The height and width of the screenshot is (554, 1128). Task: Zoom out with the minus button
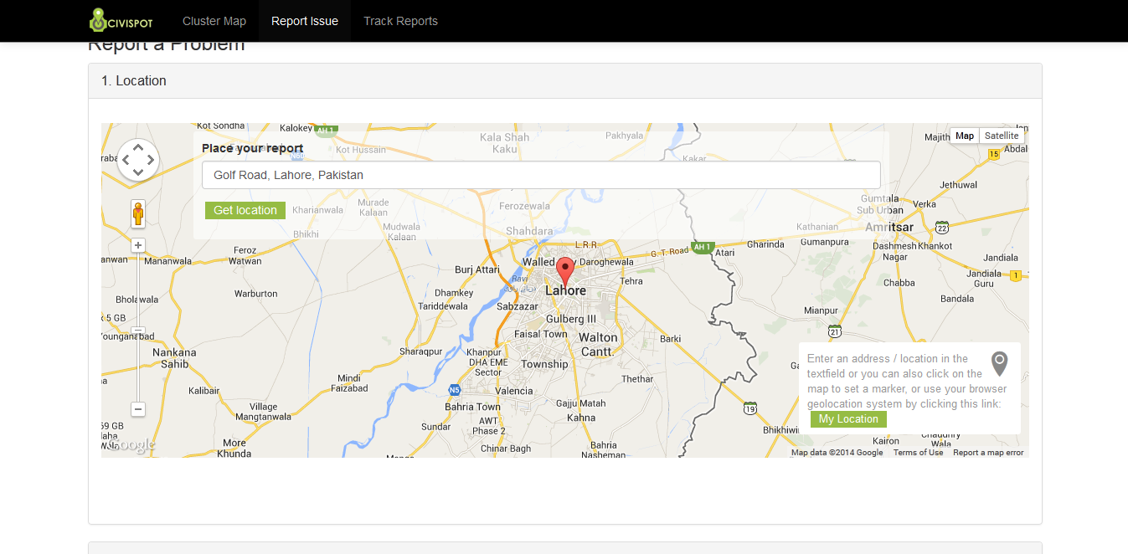pyautogui.click(x=138, y=409)
